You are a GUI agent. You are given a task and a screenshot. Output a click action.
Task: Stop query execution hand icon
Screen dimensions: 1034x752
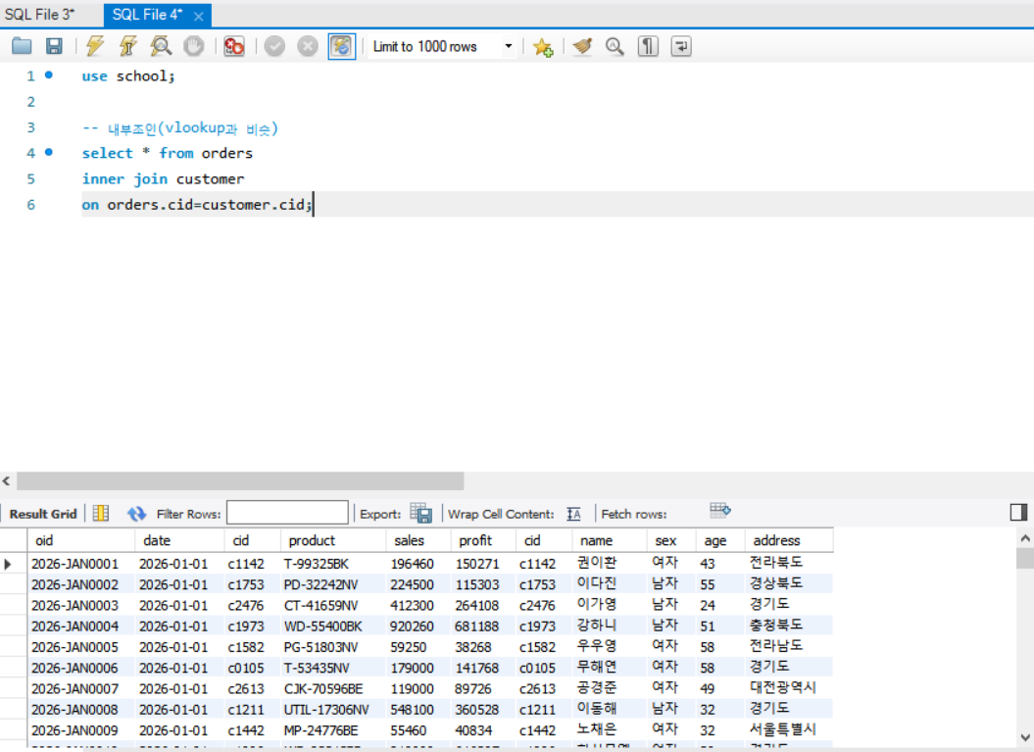click(193, 46)
